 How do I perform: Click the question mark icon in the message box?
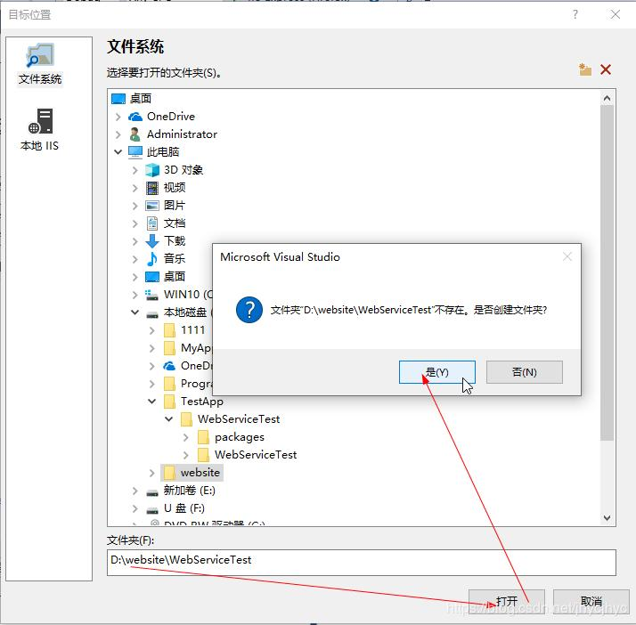249,310
